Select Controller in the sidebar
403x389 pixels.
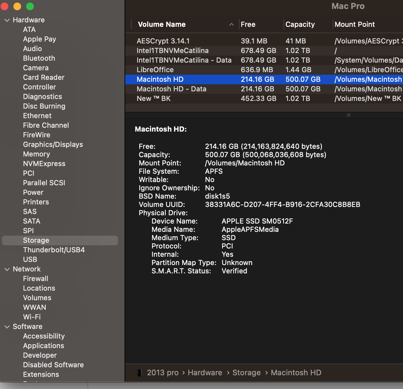[40, 87]
